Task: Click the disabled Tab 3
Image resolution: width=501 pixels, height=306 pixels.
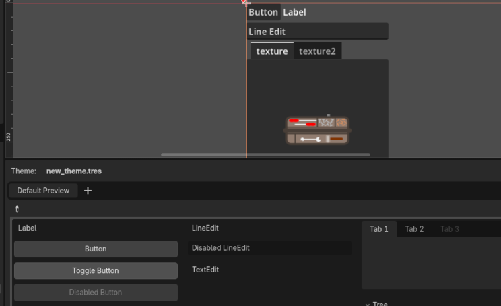Action: pos(449,229)
